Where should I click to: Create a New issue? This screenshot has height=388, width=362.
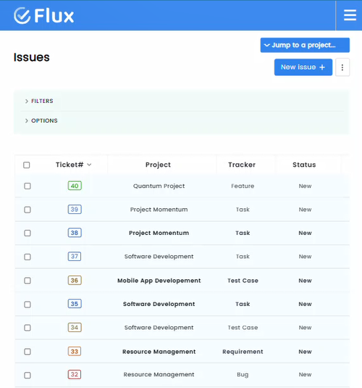coord(303,67)
